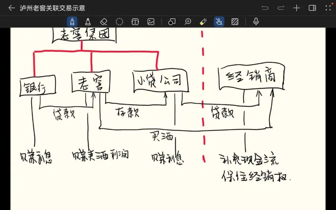Click the handwritten 补充现金流 text
Screen dimensions: 336x210
(249, 159)
